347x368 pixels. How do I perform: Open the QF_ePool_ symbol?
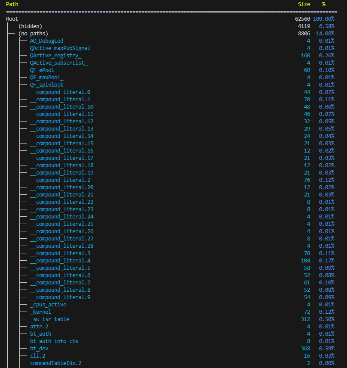(x=43, y=70)
